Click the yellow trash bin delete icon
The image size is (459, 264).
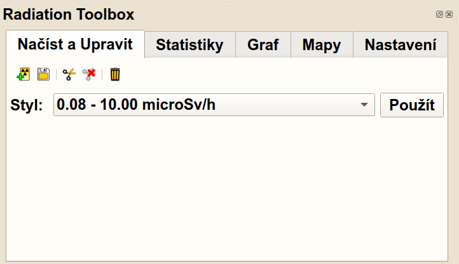click(114, 74)
